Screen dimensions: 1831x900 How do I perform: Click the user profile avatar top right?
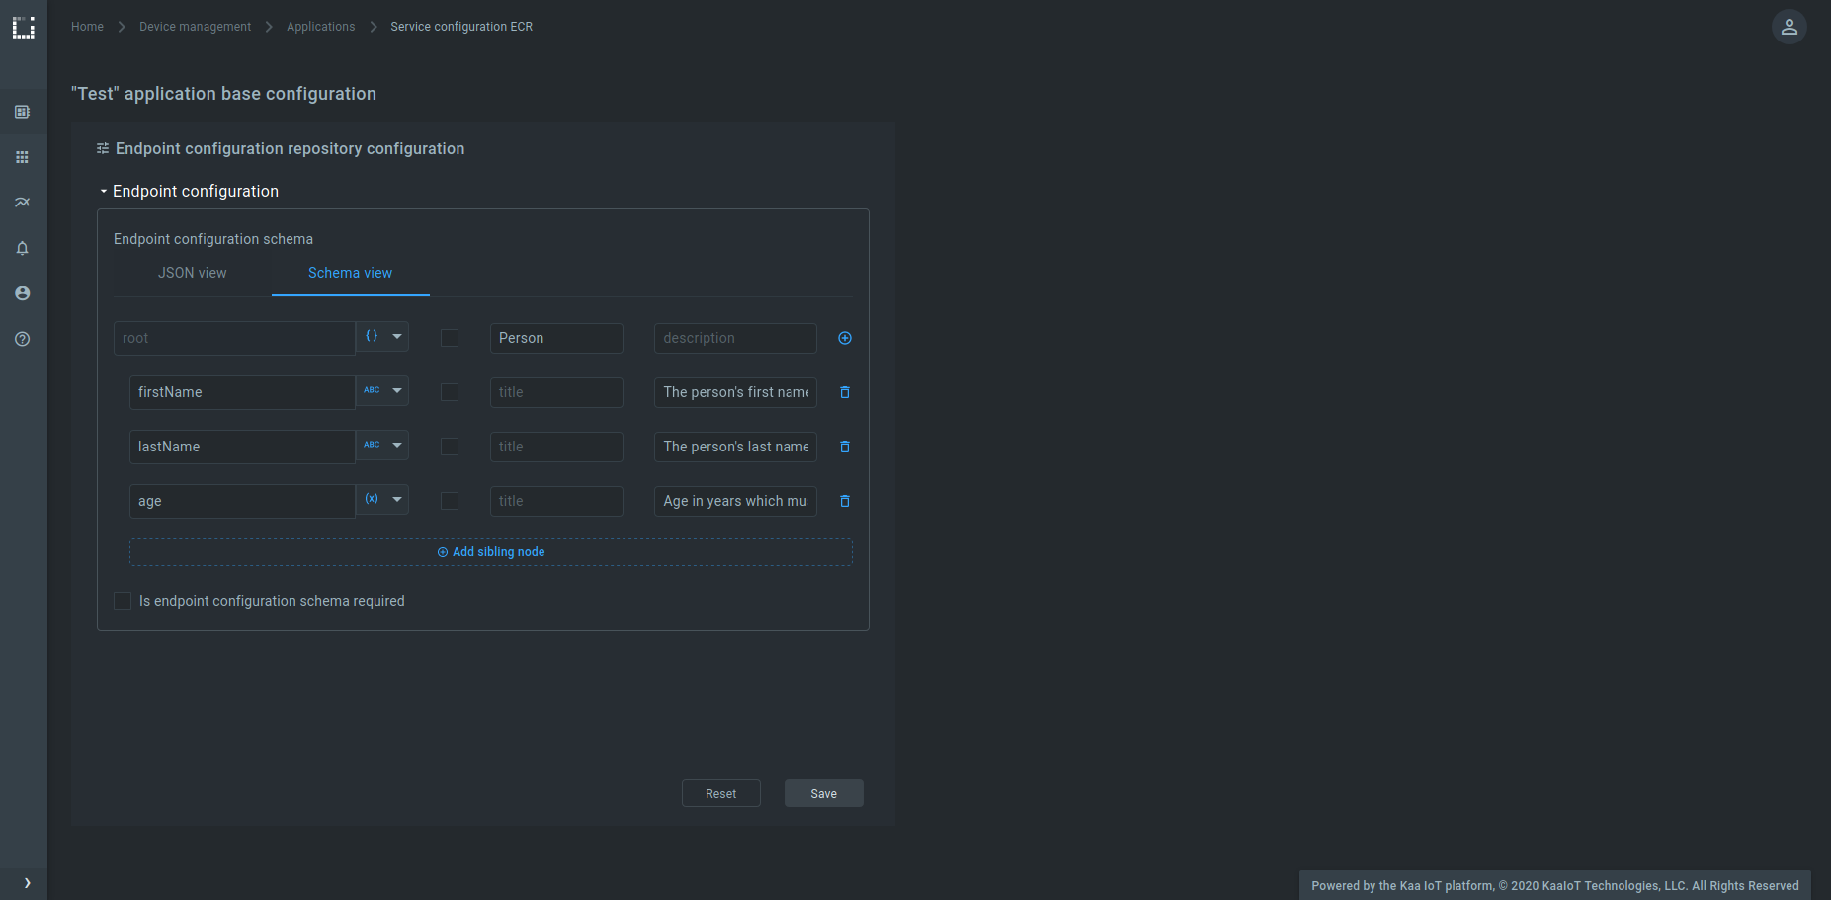tap(1789, 27)
